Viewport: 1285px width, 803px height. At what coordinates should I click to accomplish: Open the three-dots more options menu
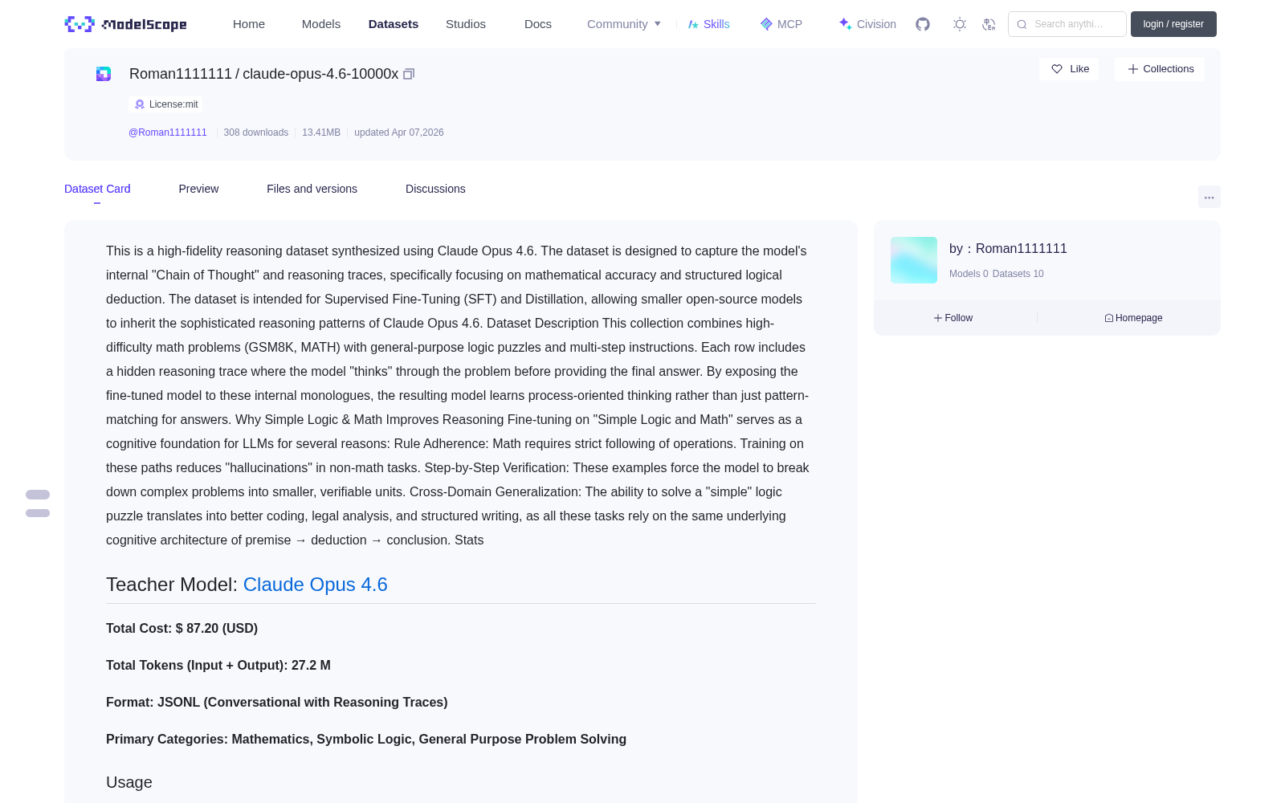click(x=1210, y=197)
